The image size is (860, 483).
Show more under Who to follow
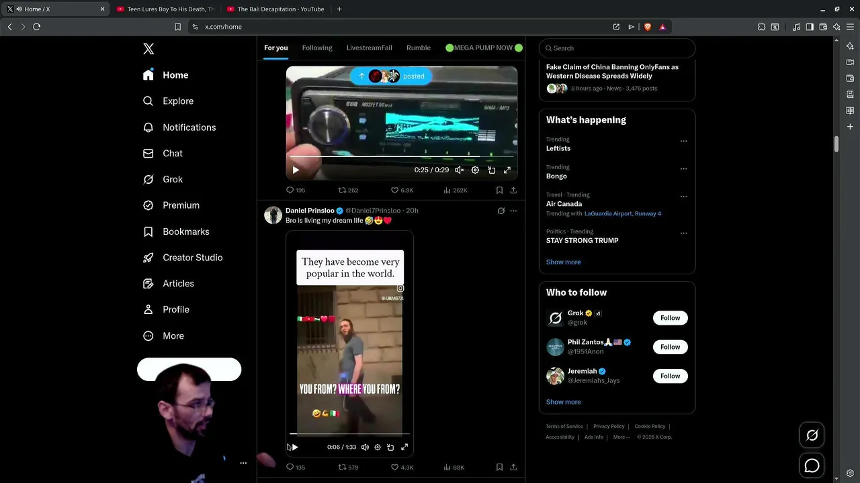click(563, 402)
